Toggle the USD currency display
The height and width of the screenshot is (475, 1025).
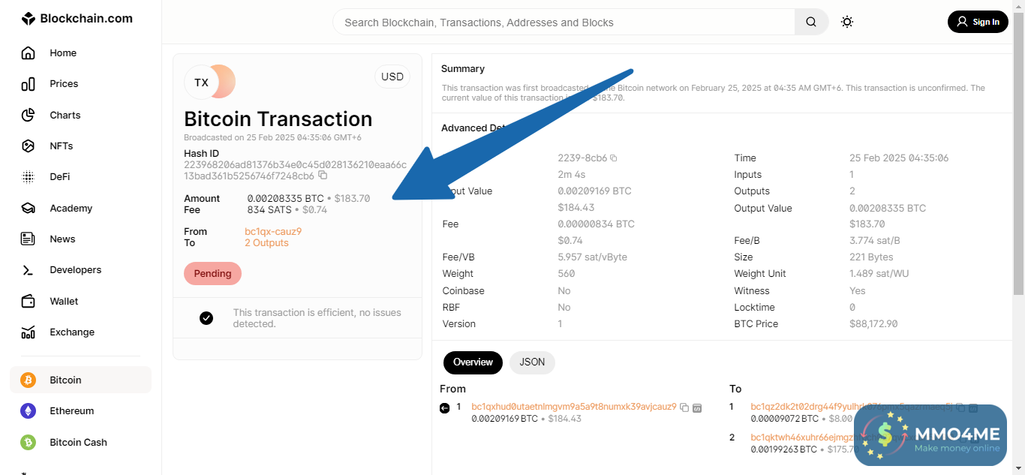(x=392, y=77)
